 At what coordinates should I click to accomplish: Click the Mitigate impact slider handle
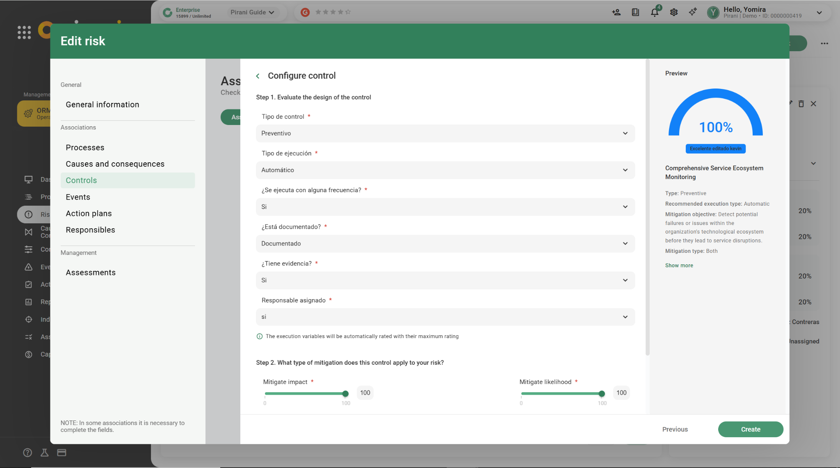pos(345,393)
